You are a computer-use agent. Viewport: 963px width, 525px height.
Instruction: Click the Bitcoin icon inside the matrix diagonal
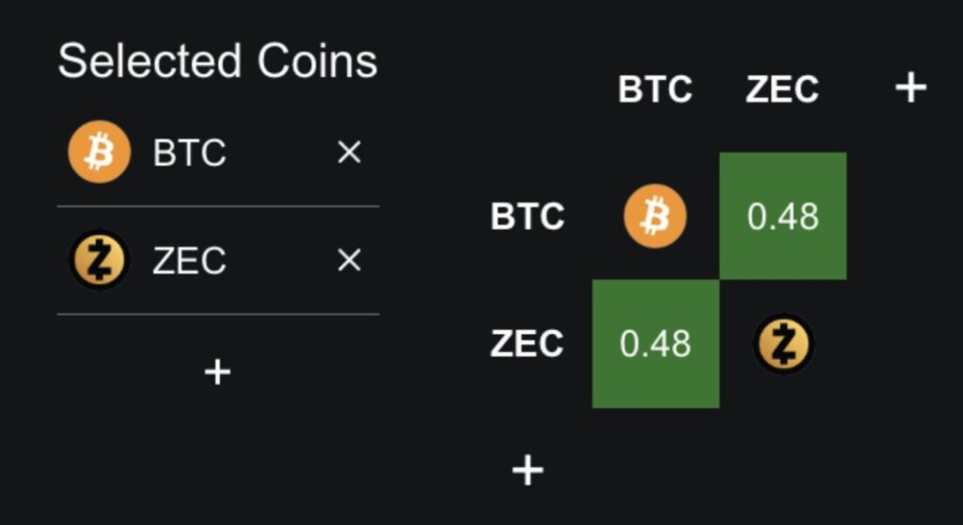pyautogui.click(x=655, y=217)
